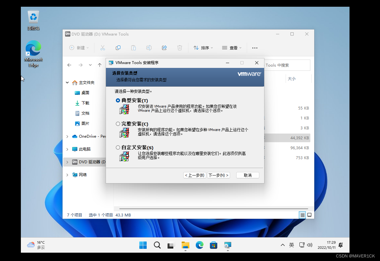The width and height of the screenshot is (380, 261).
Task: Open the recent locations chevron dropdown
Action: point(90,65)
